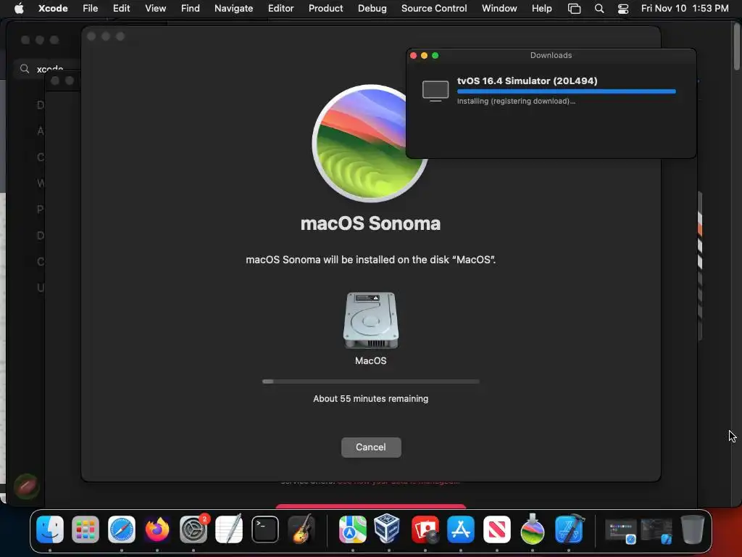Click the tvOS download progress bar
Viewport: 742px width, 557px height.
point(567,91)
